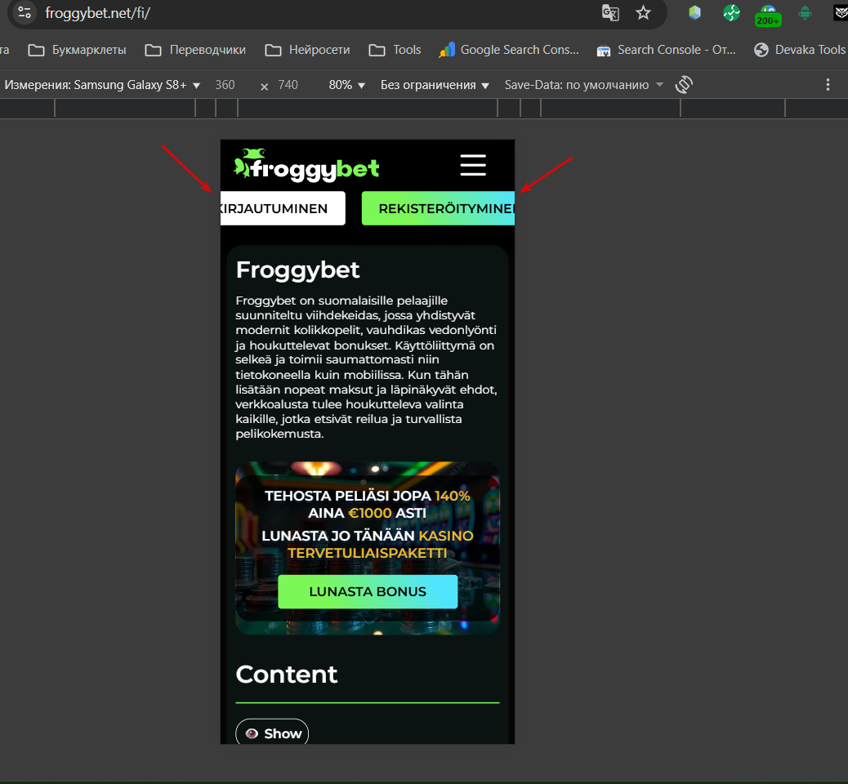Open Переводчики bookmarks folder
This screenshot has height=784, width=848.
point(195,50)
